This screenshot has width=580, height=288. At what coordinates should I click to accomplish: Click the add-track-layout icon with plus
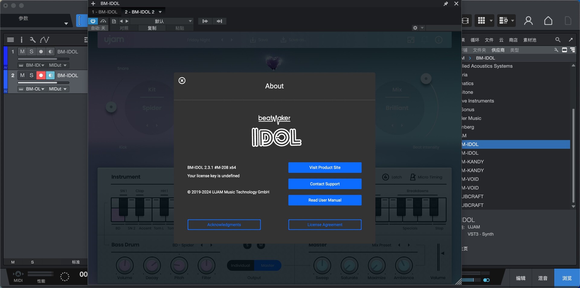(x=504, y=21)
